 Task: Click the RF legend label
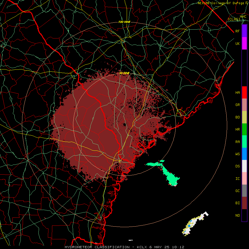pos(237,31)
